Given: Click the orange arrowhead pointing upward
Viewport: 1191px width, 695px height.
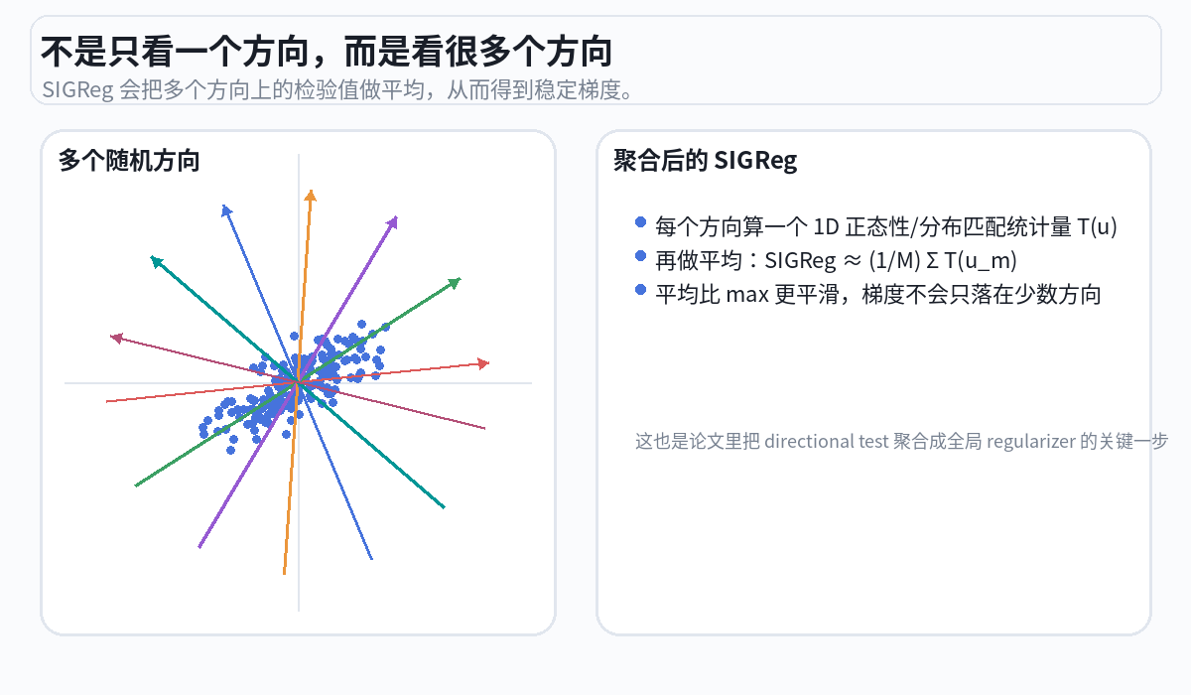Looking at the screenshot, I should 311,195.
